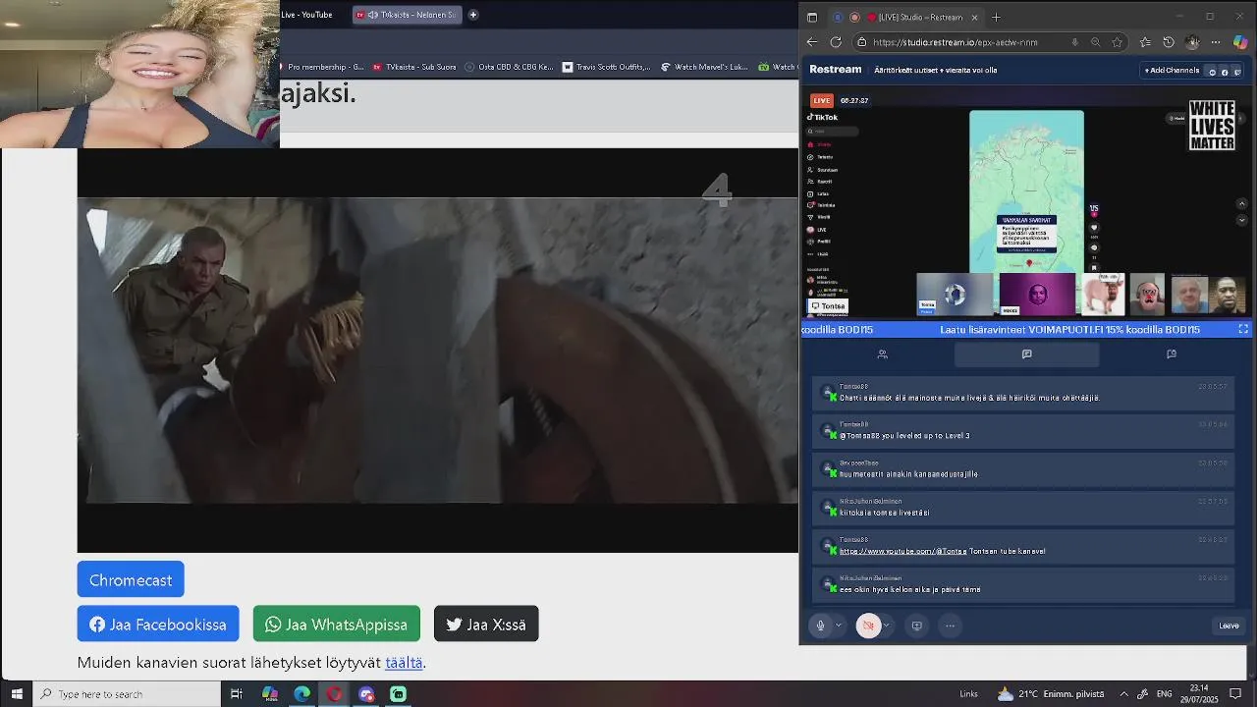Open the chat tab in Restream panel

1026,354
